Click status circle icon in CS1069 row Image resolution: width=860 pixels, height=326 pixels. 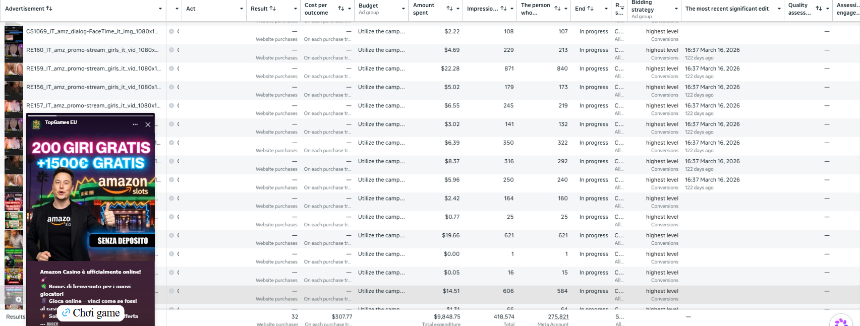click(x=171, y=31)
